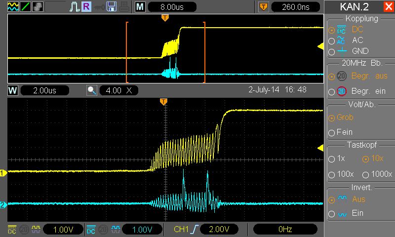Click the trigger T marker in overview window
395x237 pixels.
[x=165, y=18]
